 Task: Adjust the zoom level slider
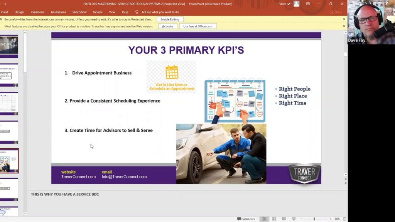click(x=314, y=219)
